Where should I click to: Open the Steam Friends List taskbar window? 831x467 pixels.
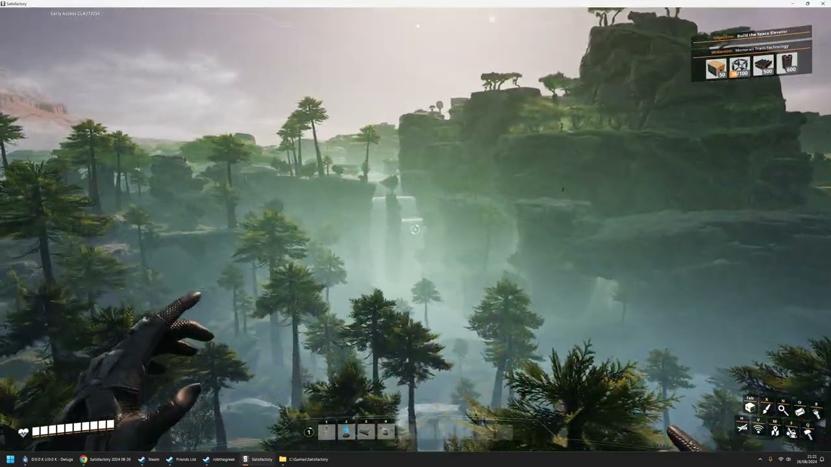click(181, 459)
